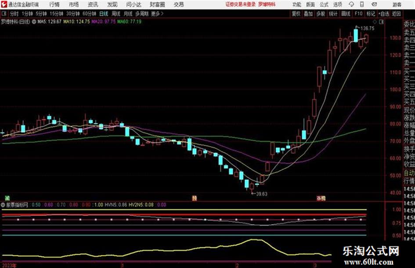Open the 问小达 menu
Image resolution: width=415 pixels, height=268 pixels.
pos(134,4)
